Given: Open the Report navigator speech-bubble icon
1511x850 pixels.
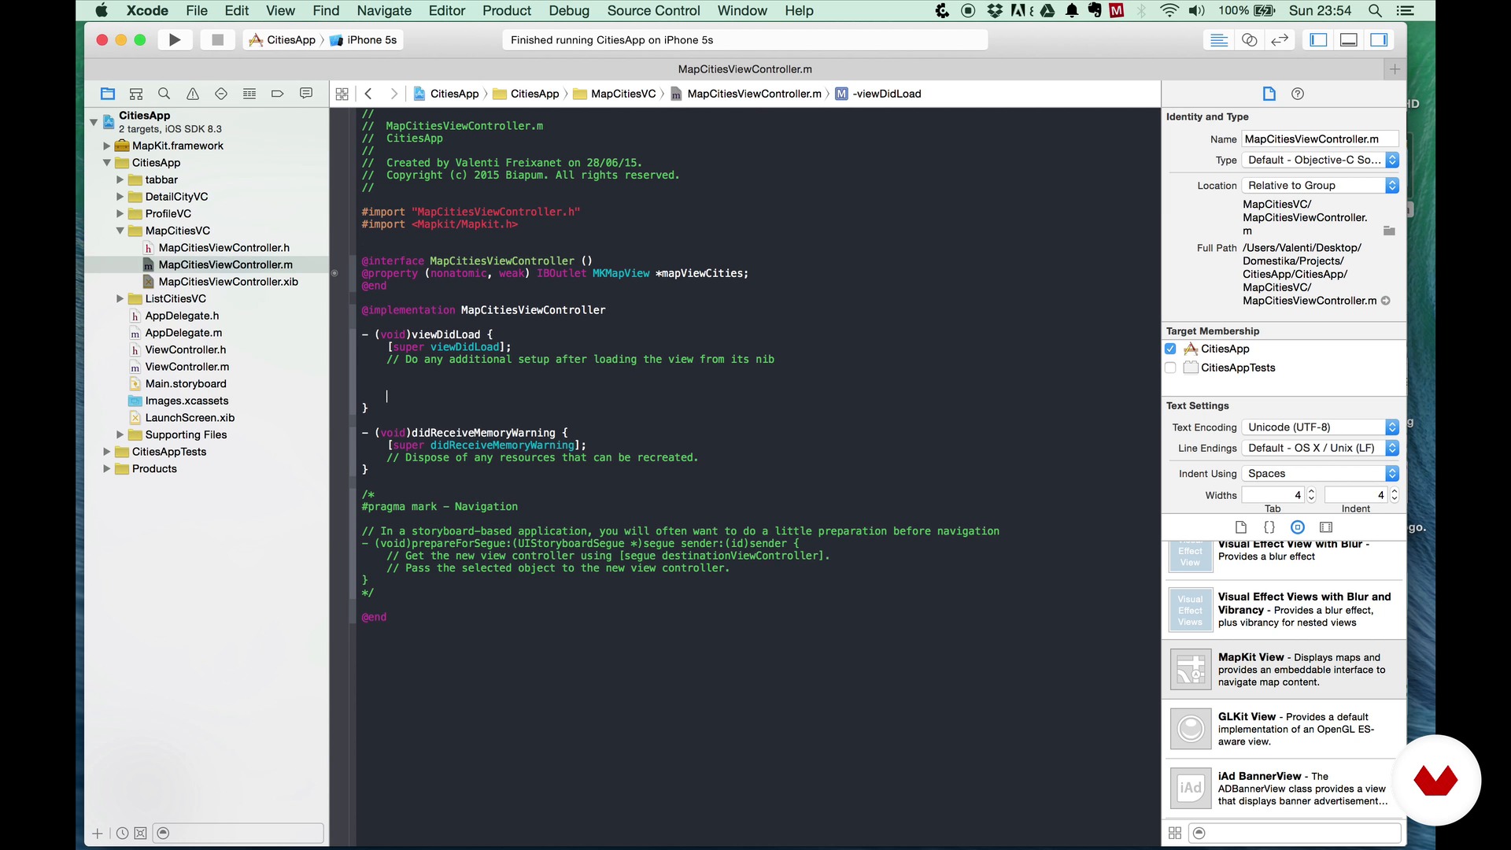Looking at the screenshot, I should [x=306, y=94].
